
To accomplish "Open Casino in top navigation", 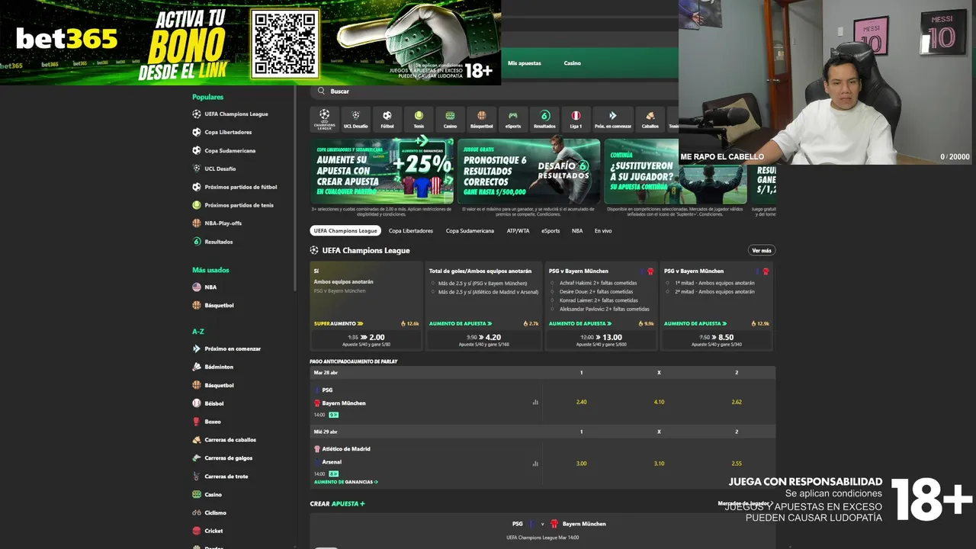I will (572, 63).
